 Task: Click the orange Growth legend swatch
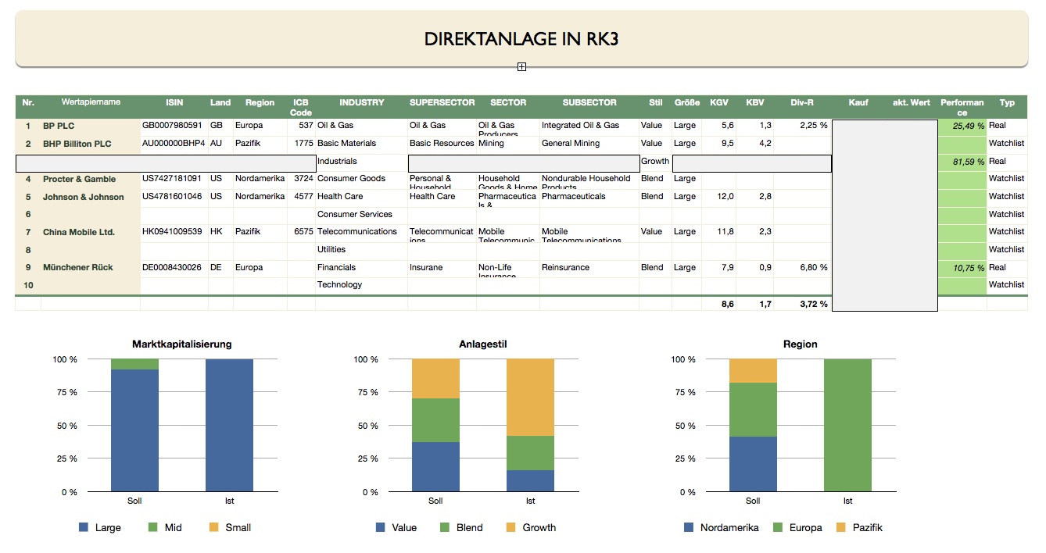(511, 527)
